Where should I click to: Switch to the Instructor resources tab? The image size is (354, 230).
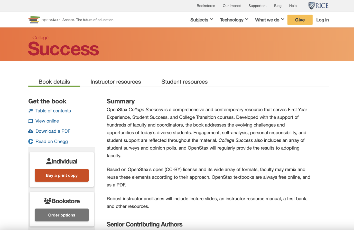[116, 82]
